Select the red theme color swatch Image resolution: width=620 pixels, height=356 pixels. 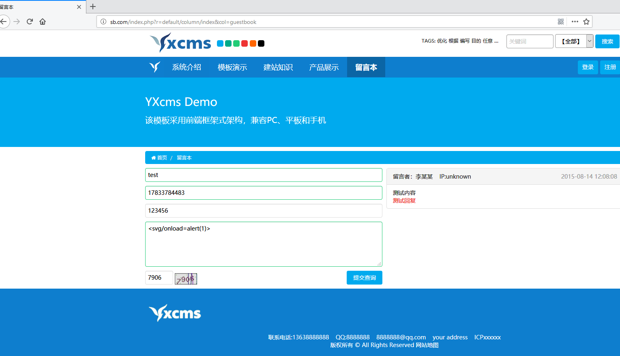(x=245, y=43)
